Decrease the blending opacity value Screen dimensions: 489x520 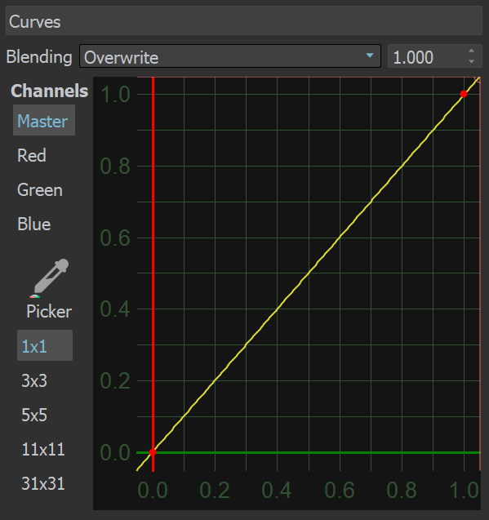pos(471,61)
